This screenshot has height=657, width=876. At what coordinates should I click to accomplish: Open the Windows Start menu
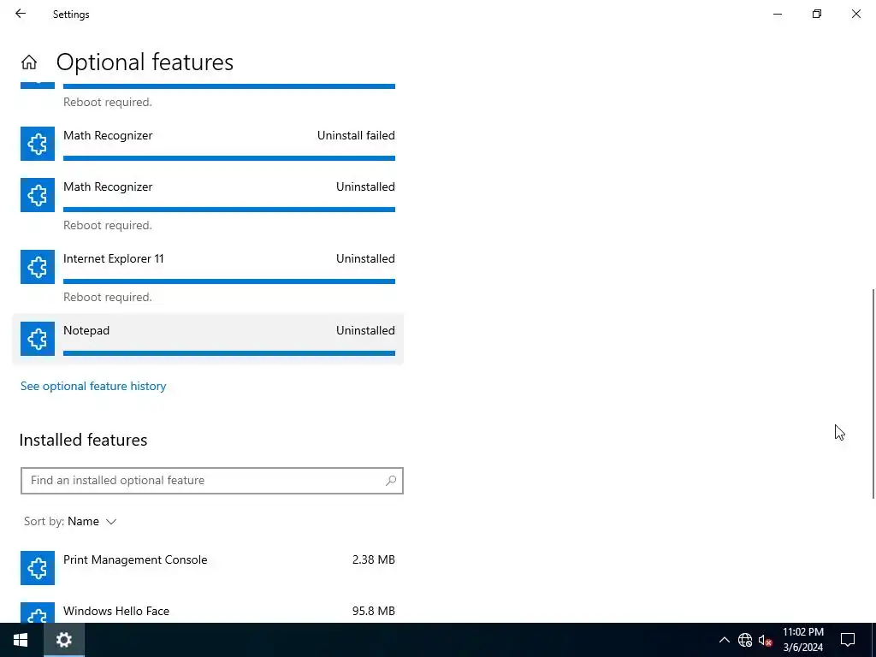[21, 640]
